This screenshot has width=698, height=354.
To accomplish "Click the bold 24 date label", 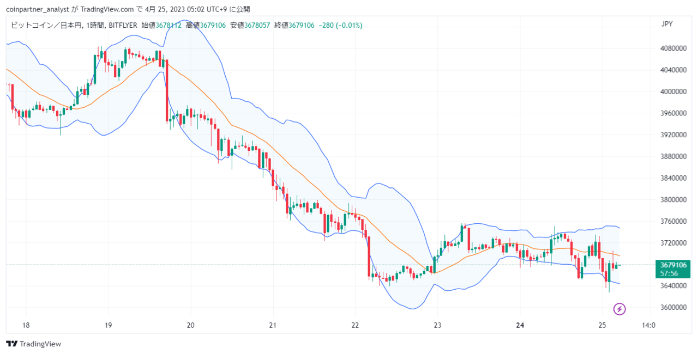I will click(x=520, y=325).
